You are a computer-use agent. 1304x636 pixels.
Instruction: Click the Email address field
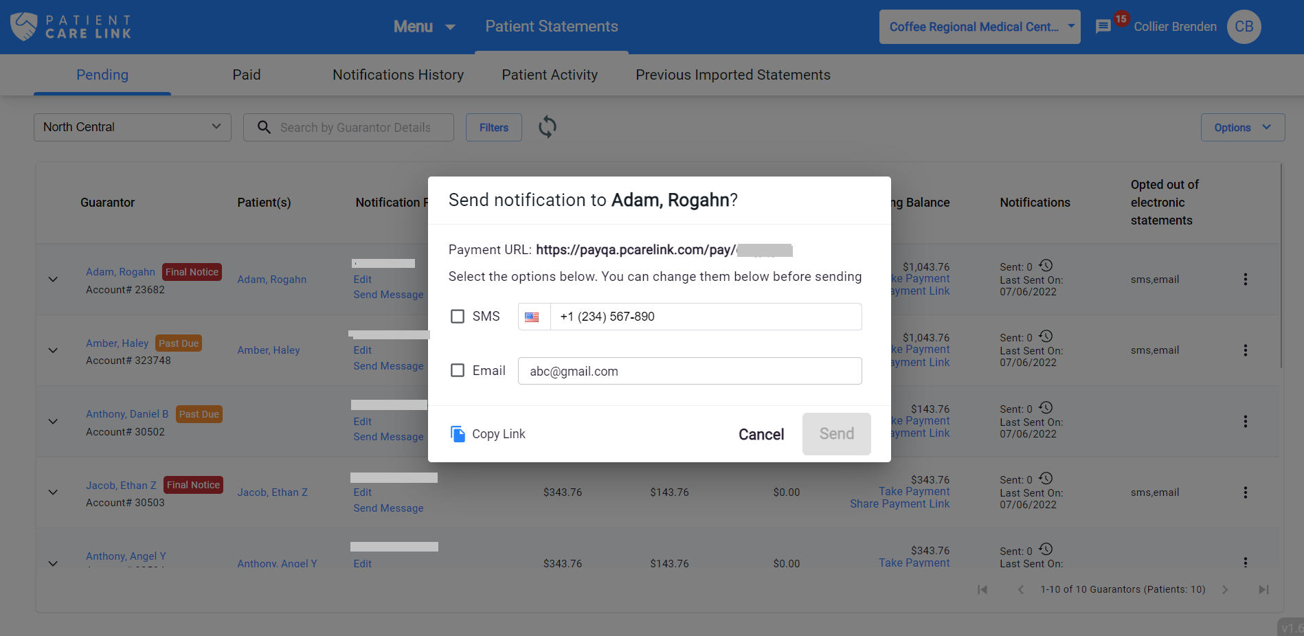pos(690,371)
